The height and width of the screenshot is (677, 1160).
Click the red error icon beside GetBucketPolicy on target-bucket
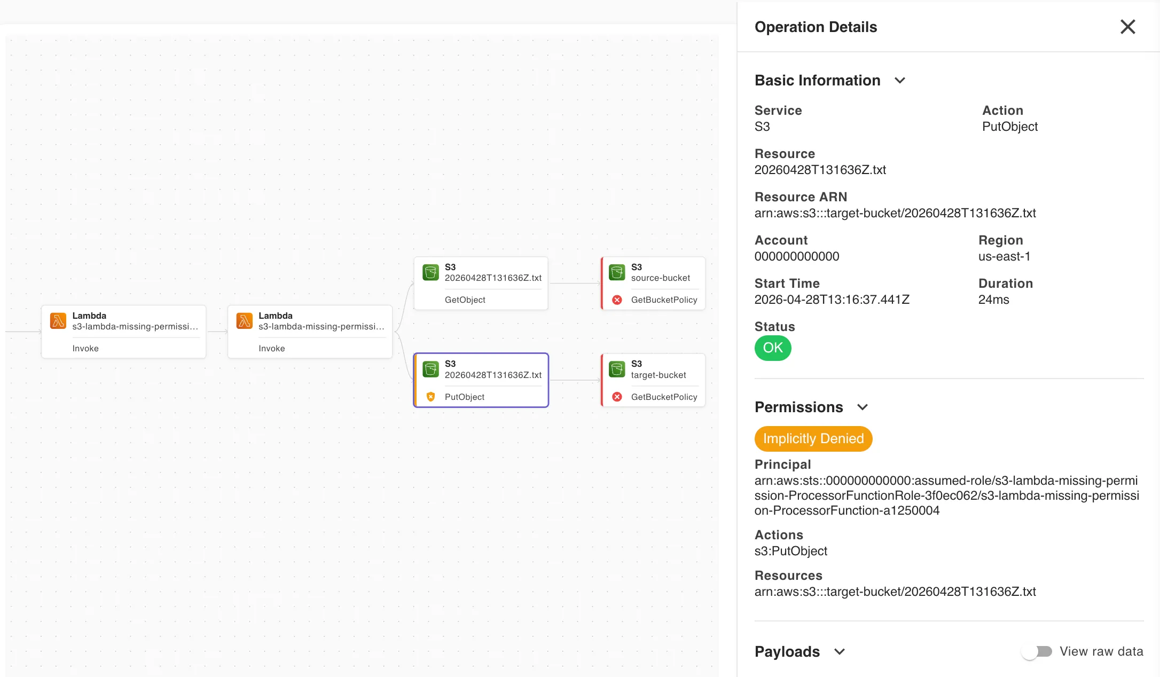point(617,397)
